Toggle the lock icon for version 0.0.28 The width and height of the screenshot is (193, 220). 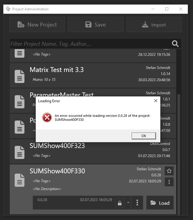pyautogui.click(x=120, y=203)
